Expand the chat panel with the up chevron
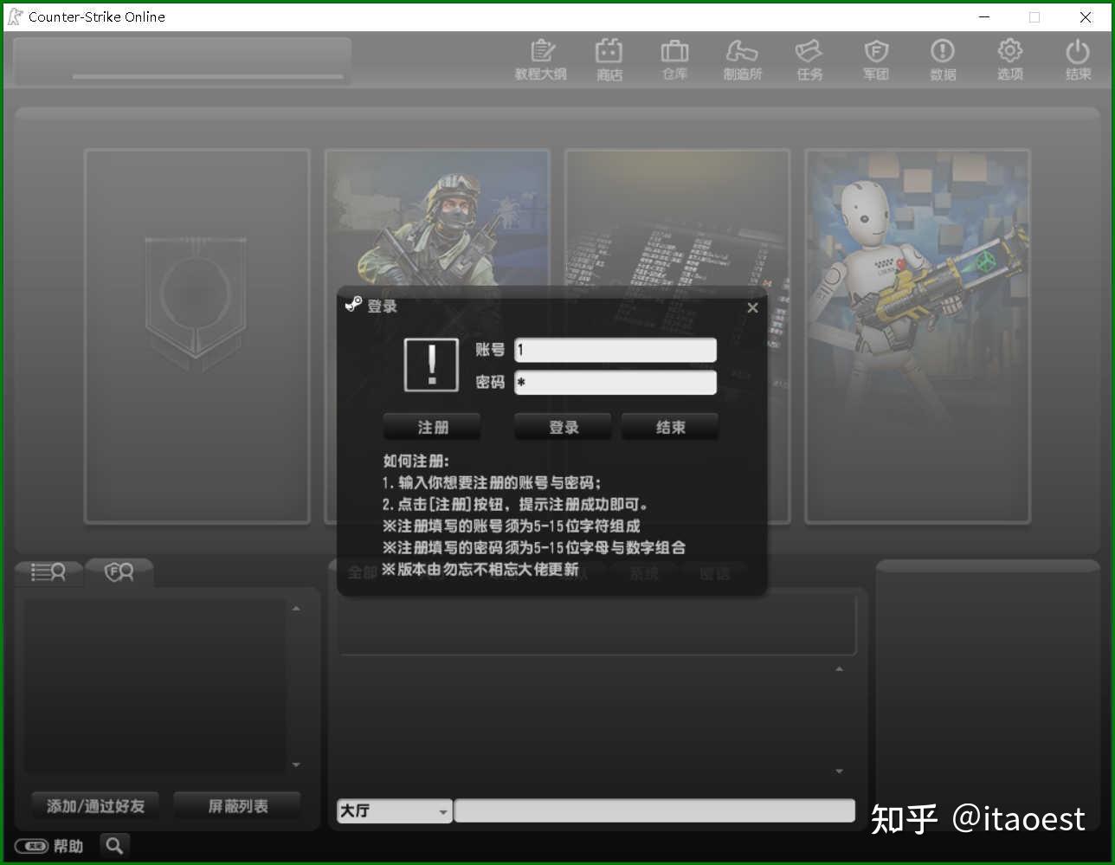Image resolution: width=1115 pixels, height=865 pixels. 838,668
